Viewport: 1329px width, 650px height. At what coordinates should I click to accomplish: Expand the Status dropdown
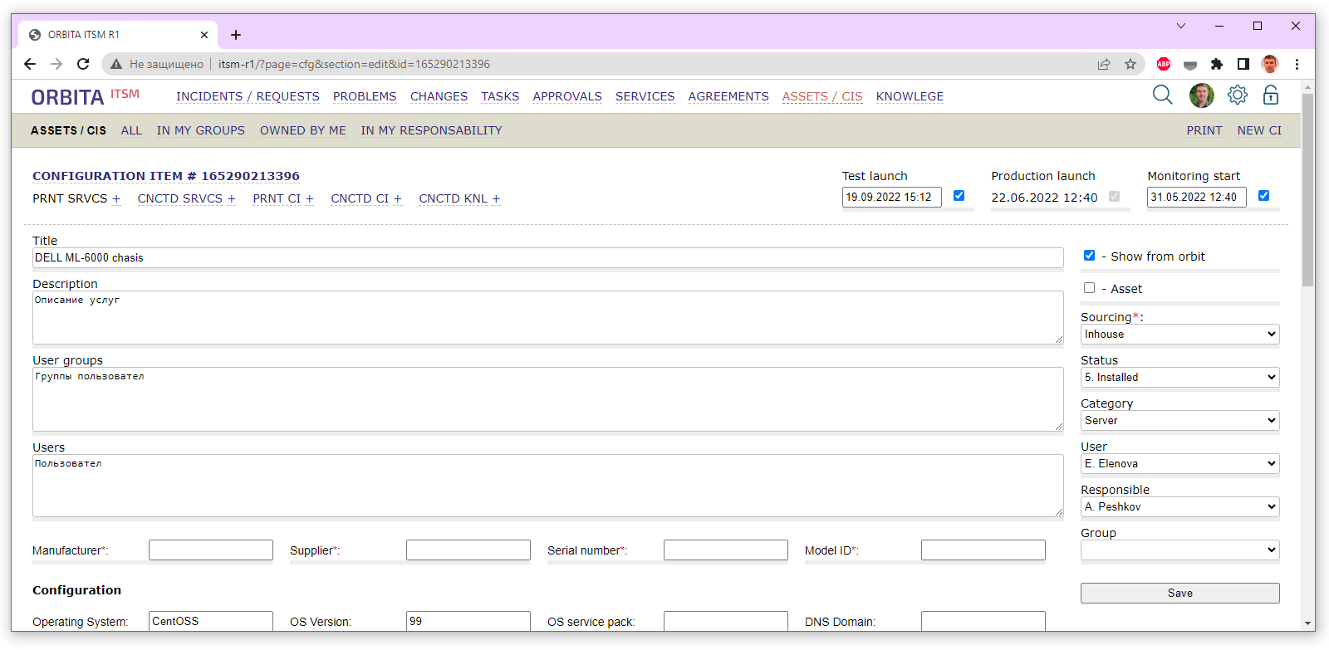(x=1179, y=378)
